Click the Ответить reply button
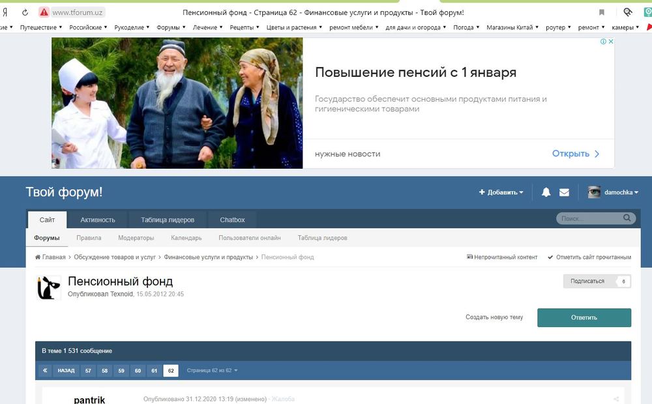The width and height of the screenshot is (652, 404). click(584, 317)
